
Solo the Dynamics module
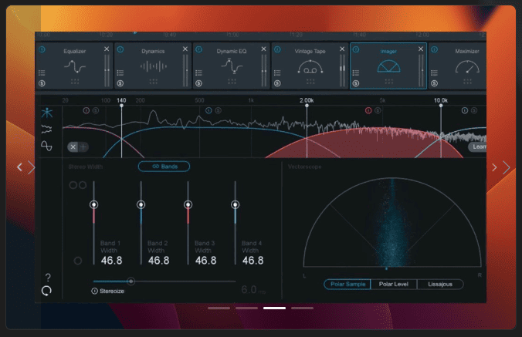(120, 83)
